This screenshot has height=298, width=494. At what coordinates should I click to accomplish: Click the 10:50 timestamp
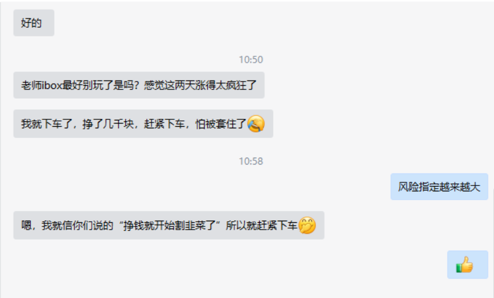[251, 59]
